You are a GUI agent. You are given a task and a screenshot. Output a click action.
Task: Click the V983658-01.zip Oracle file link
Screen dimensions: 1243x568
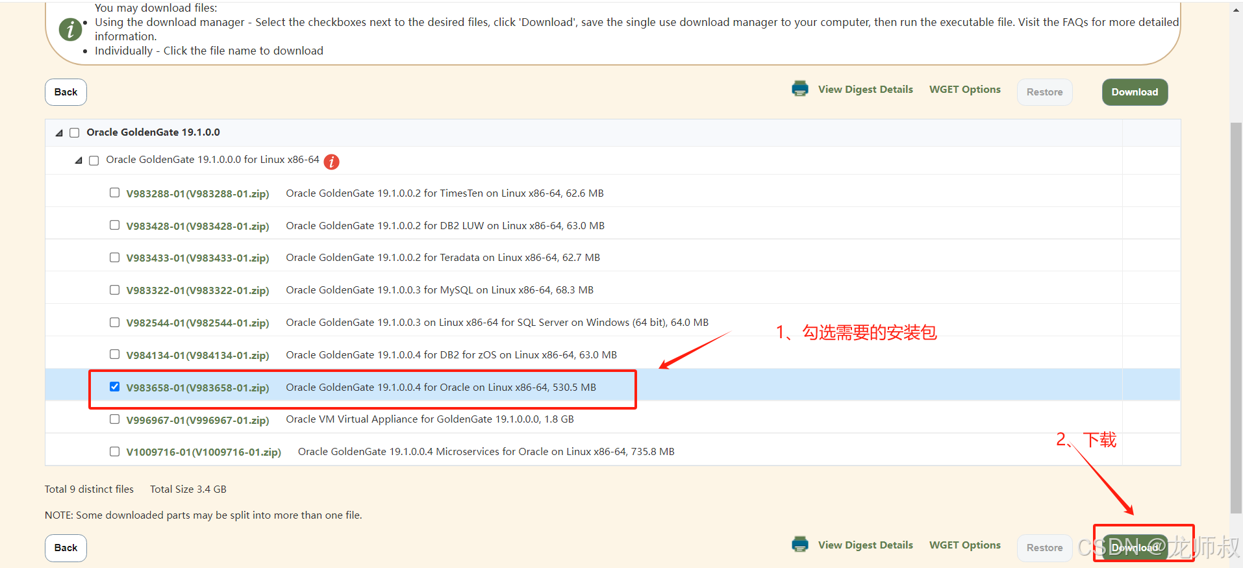click(197, 388)
